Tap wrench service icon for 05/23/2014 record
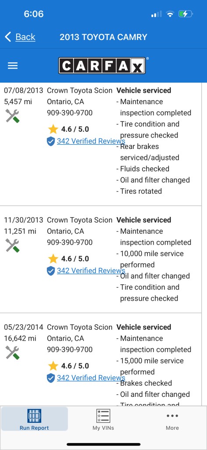This screenshot has width=207, height=450. tap(12, 353)
